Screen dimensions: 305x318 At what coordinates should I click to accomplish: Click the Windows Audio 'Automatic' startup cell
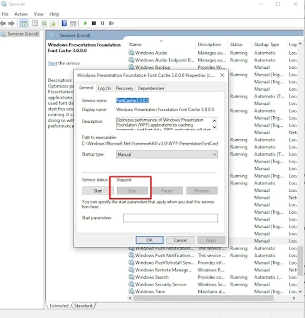click(265, 53)
